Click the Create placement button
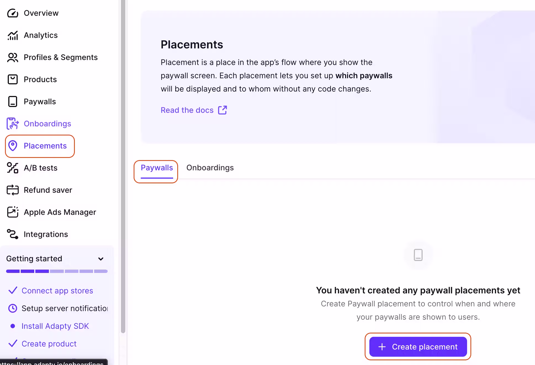Image resolution: width=535 pixels, height=365 pixels. [418, 347]
